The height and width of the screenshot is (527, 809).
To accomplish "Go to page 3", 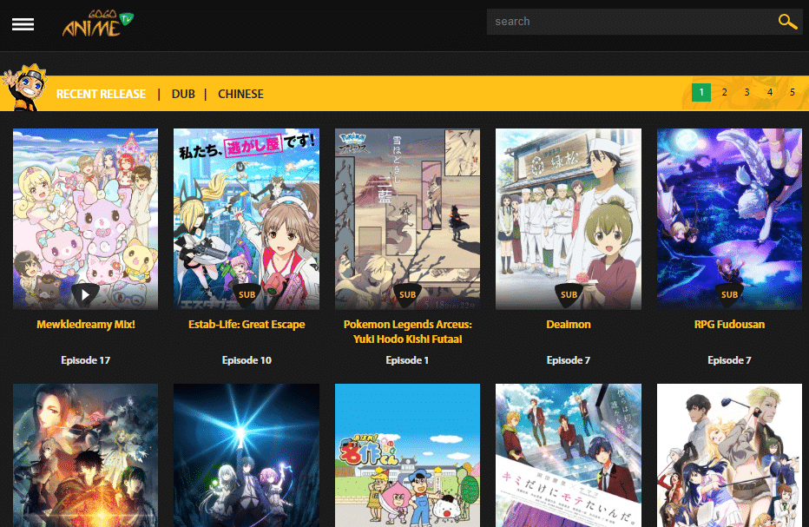I will coord(747,92).
